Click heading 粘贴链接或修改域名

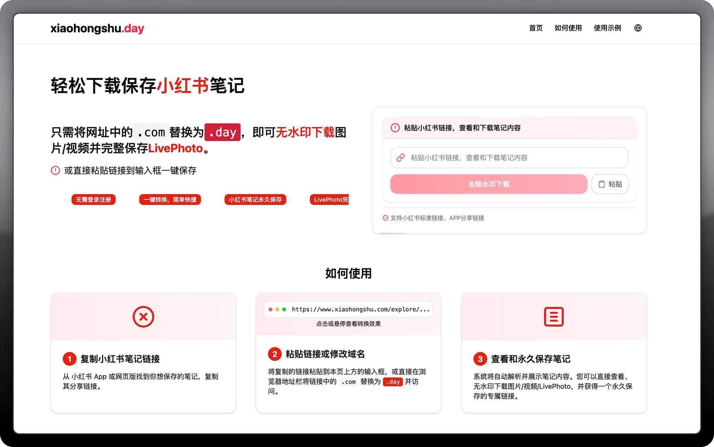[x=325, y=354]
